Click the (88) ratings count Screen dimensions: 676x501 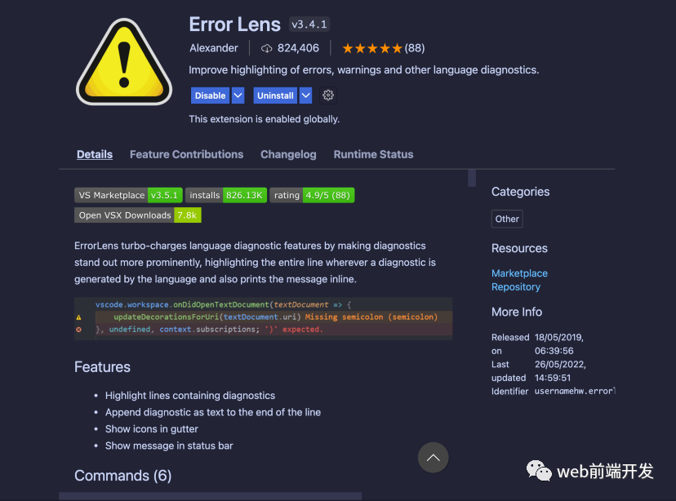pos(414,48)
